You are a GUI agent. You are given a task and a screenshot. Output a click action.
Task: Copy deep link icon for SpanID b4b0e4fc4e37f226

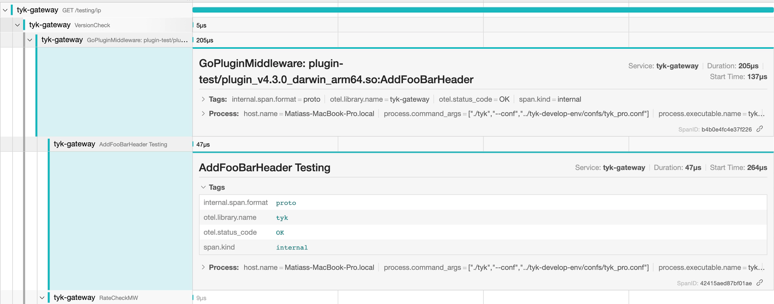(x=760, y=129)
